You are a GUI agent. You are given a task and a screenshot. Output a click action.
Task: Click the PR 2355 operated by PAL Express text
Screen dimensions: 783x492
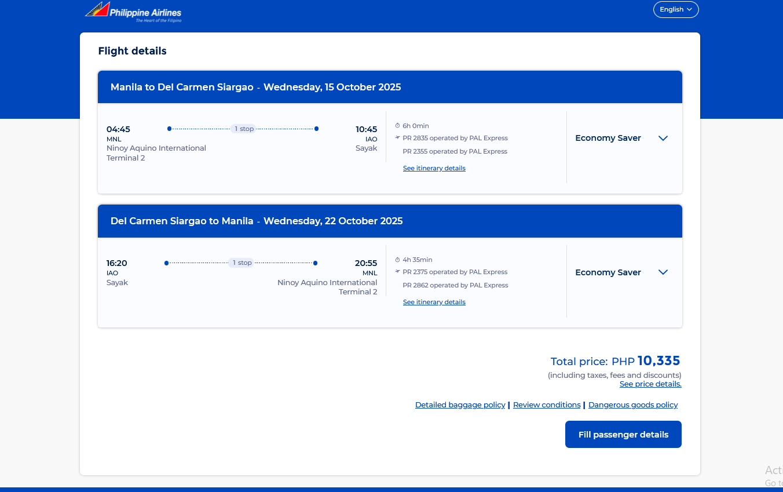[455, 151]
